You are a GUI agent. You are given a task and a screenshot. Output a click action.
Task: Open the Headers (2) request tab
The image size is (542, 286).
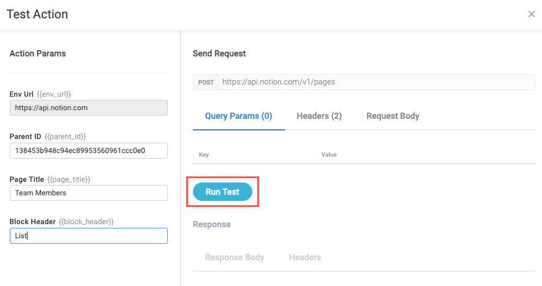[x=319, y=116]
